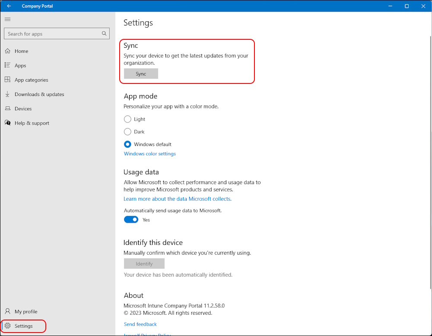The height and width of the screenshot is (336, 432).
Task: Click '© 2023 Microsoft. All rights reserved.' text
Action: (168, 313)
